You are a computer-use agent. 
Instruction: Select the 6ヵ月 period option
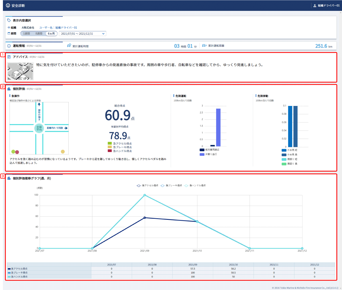[51, 34]
